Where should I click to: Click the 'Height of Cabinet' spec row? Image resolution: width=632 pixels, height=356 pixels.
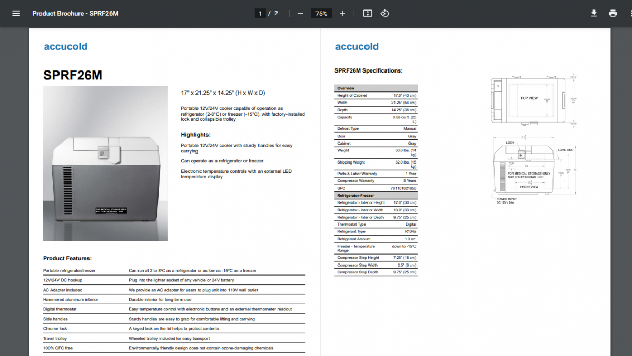tap(376, 95)
